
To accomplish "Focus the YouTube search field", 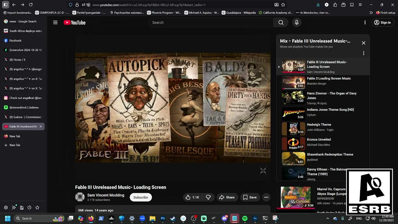I will coord(211,22).
